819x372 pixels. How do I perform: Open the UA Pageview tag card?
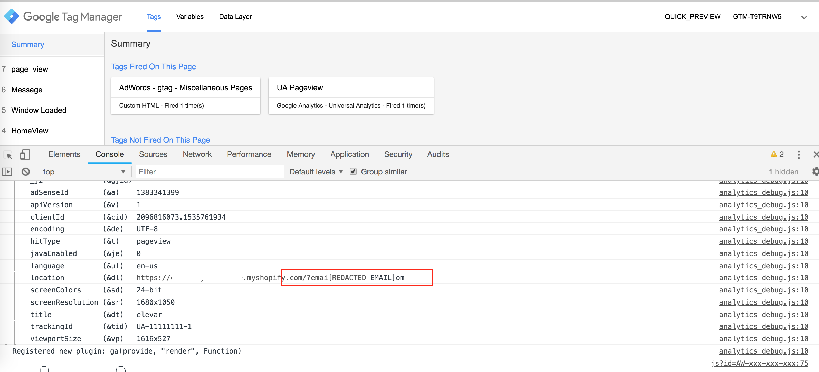(351, 96)
